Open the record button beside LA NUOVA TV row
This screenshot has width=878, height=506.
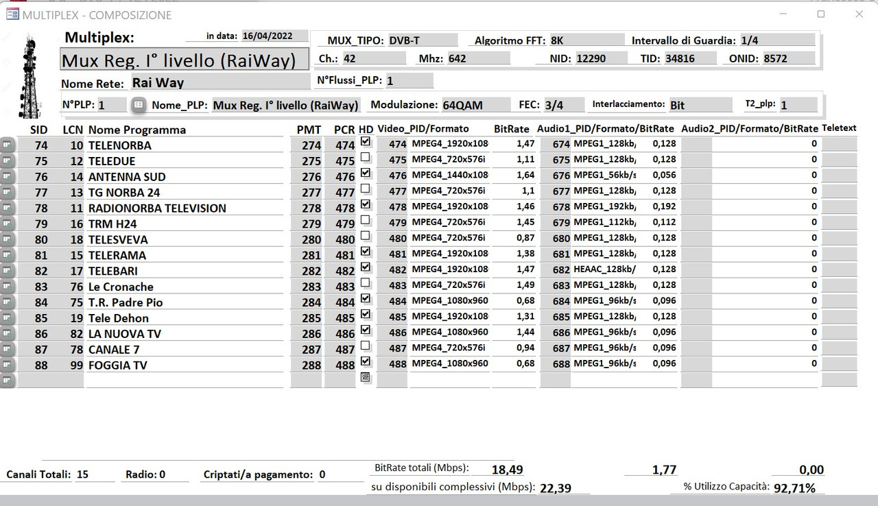tap(8, 334)
